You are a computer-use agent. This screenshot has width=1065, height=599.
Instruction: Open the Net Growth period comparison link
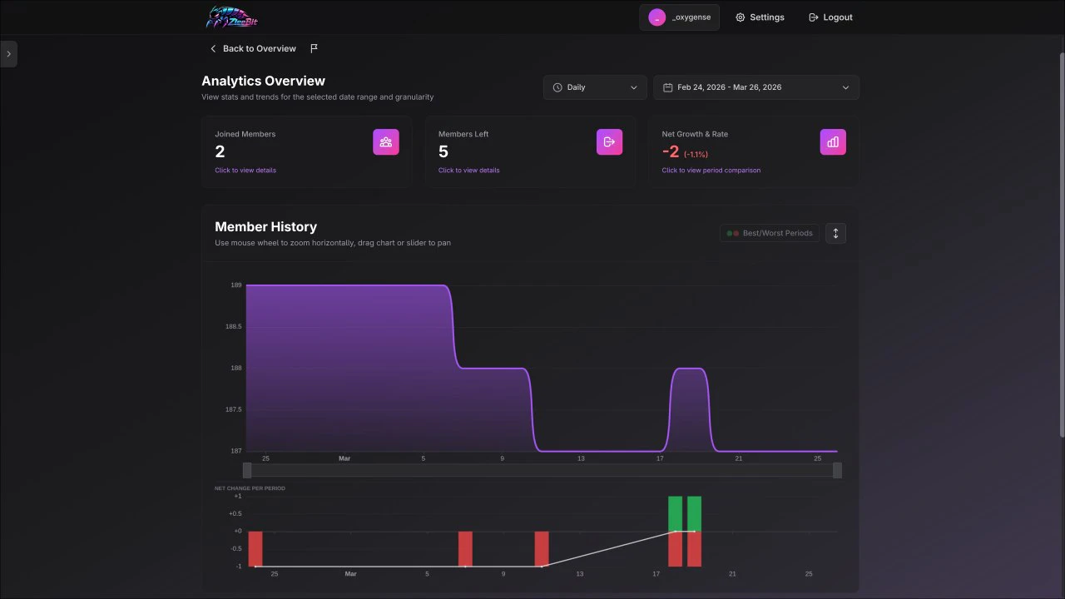[711, 170]
